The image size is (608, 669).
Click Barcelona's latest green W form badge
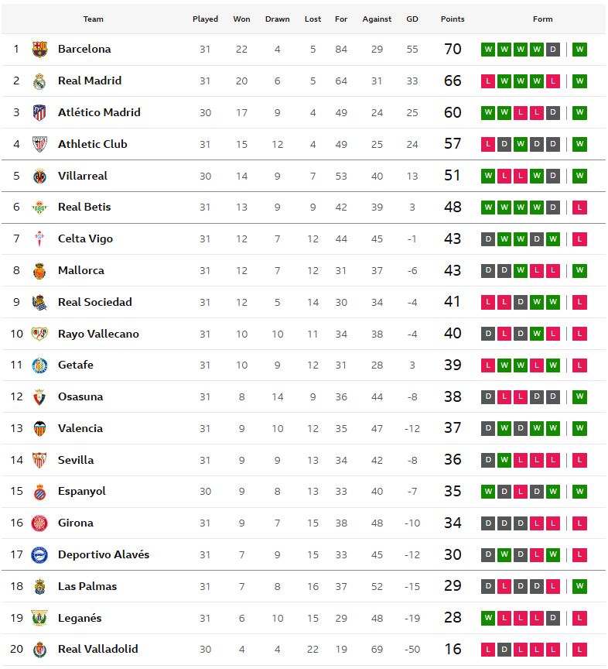click(x=579, y=50)
